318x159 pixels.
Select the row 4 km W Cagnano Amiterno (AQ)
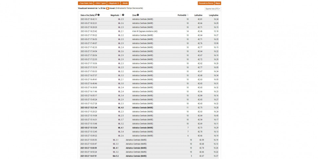point(149,31)
